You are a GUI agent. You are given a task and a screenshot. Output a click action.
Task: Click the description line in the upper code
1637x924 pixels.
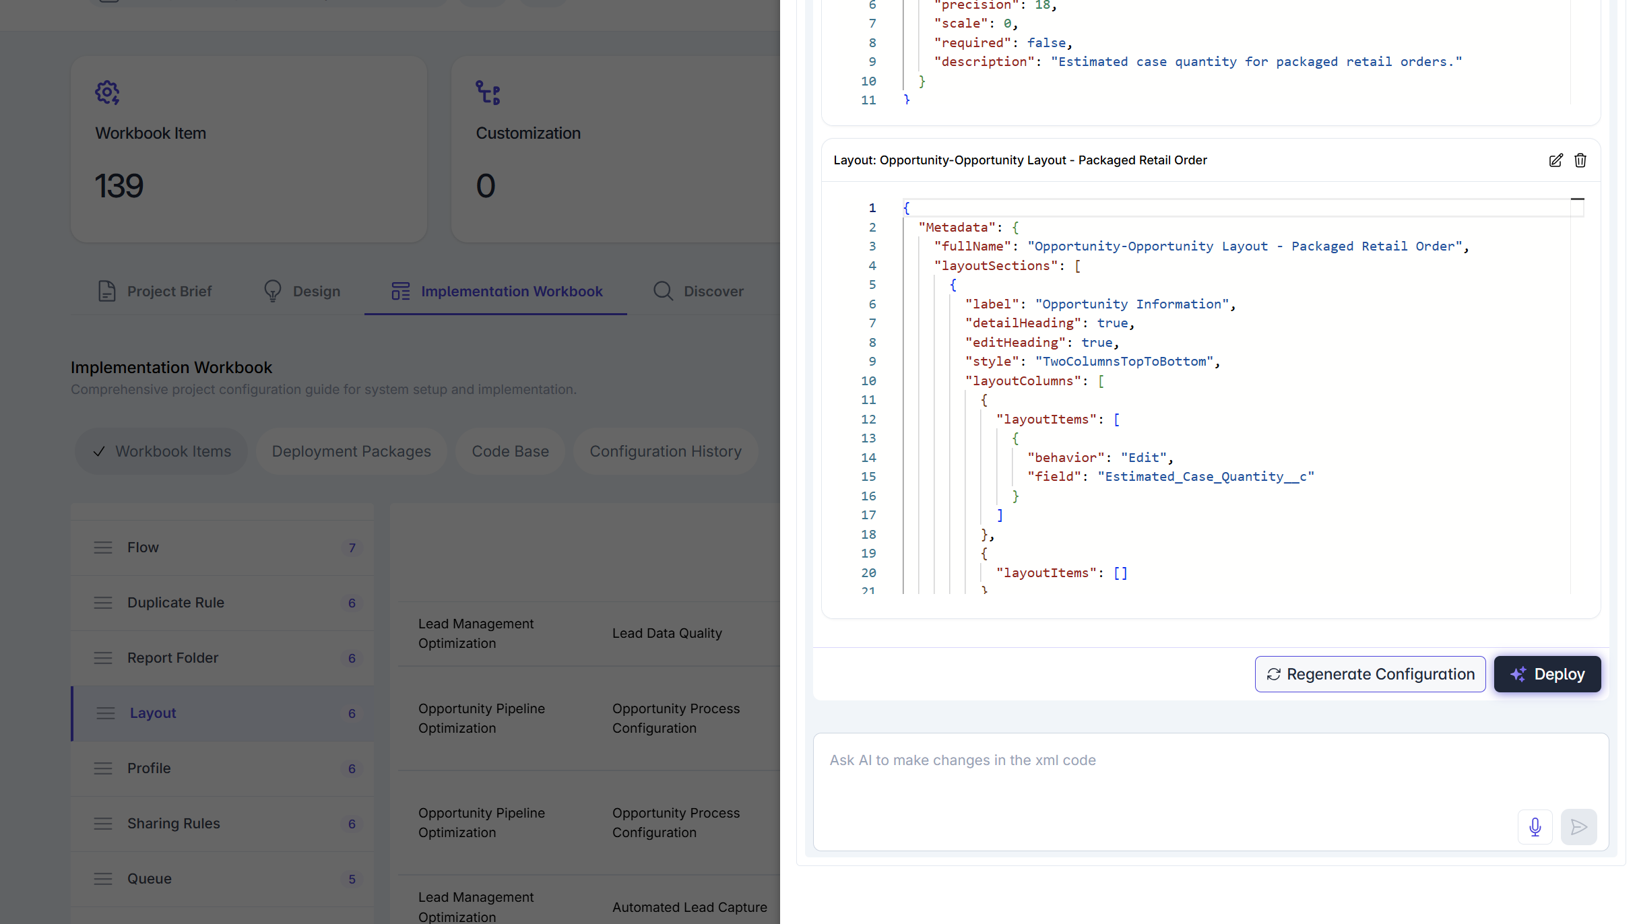[1198, 62]
